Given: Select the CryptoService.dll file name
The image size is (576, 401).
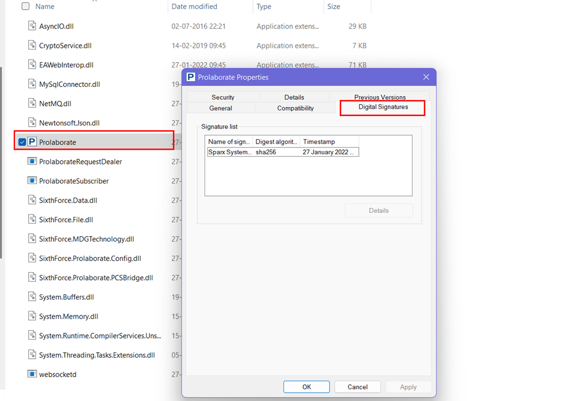Looking at the screenshot, I should (65, 46).
